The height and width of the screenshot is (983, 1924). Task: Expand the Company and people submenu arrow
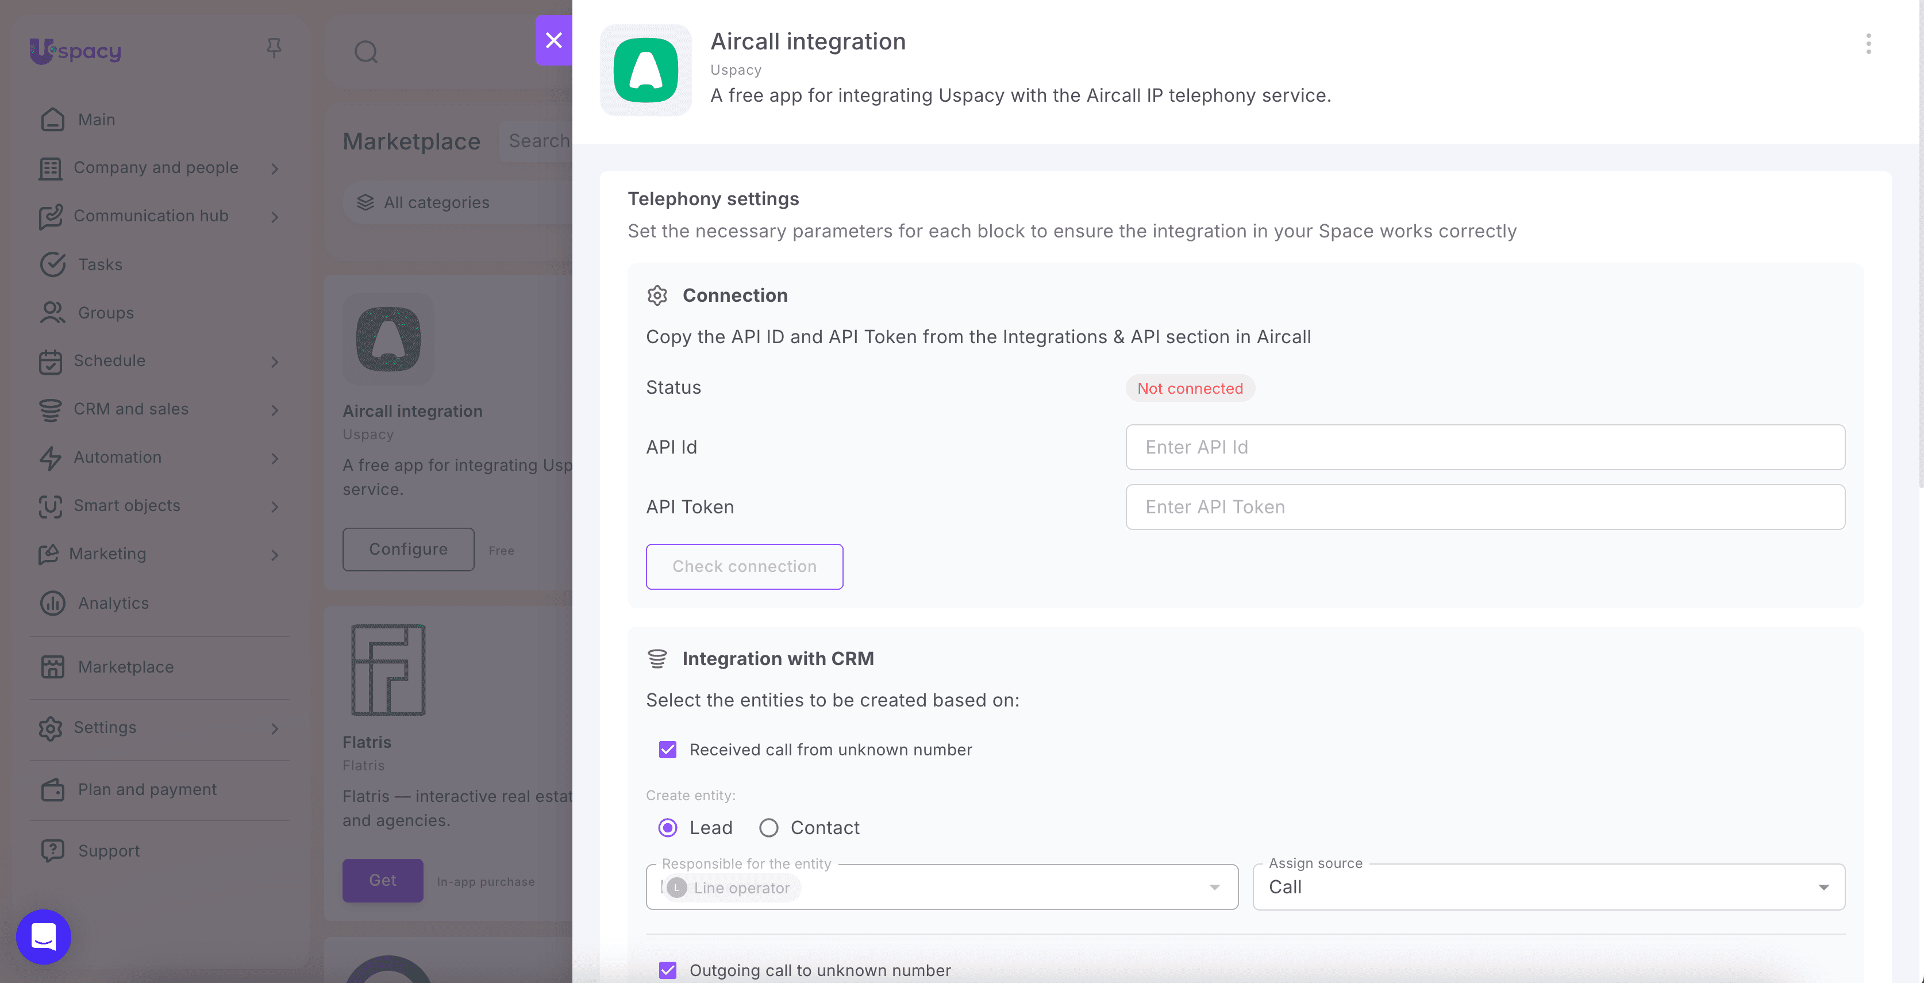coord(275,169)
